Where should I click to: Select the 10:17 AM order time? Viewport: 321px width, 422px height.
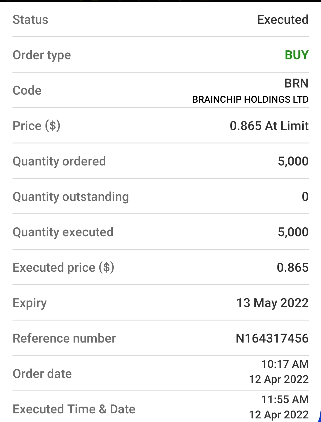(x=285, y=364)
